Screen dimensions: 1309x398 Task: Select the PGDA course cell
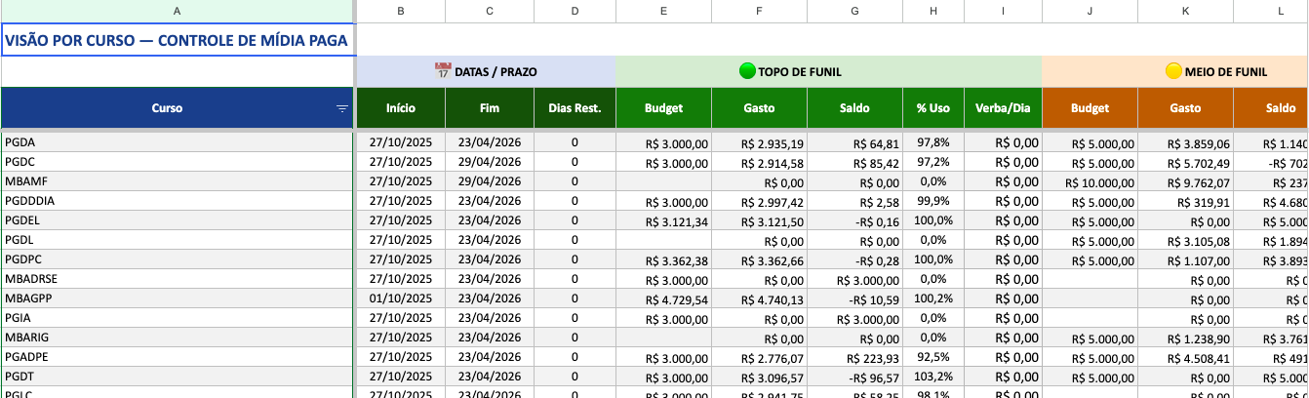tap(178, 142)
